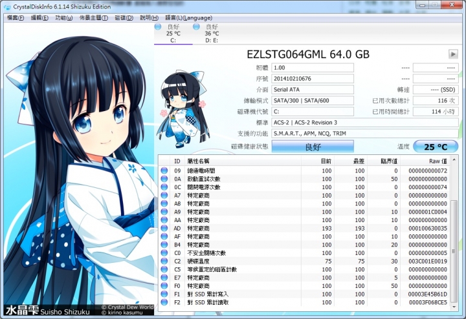Viewport: 466px width, 319px height.
Task: Select the 等候重定的磁區計數 attribute row
Action: point(305,269)
